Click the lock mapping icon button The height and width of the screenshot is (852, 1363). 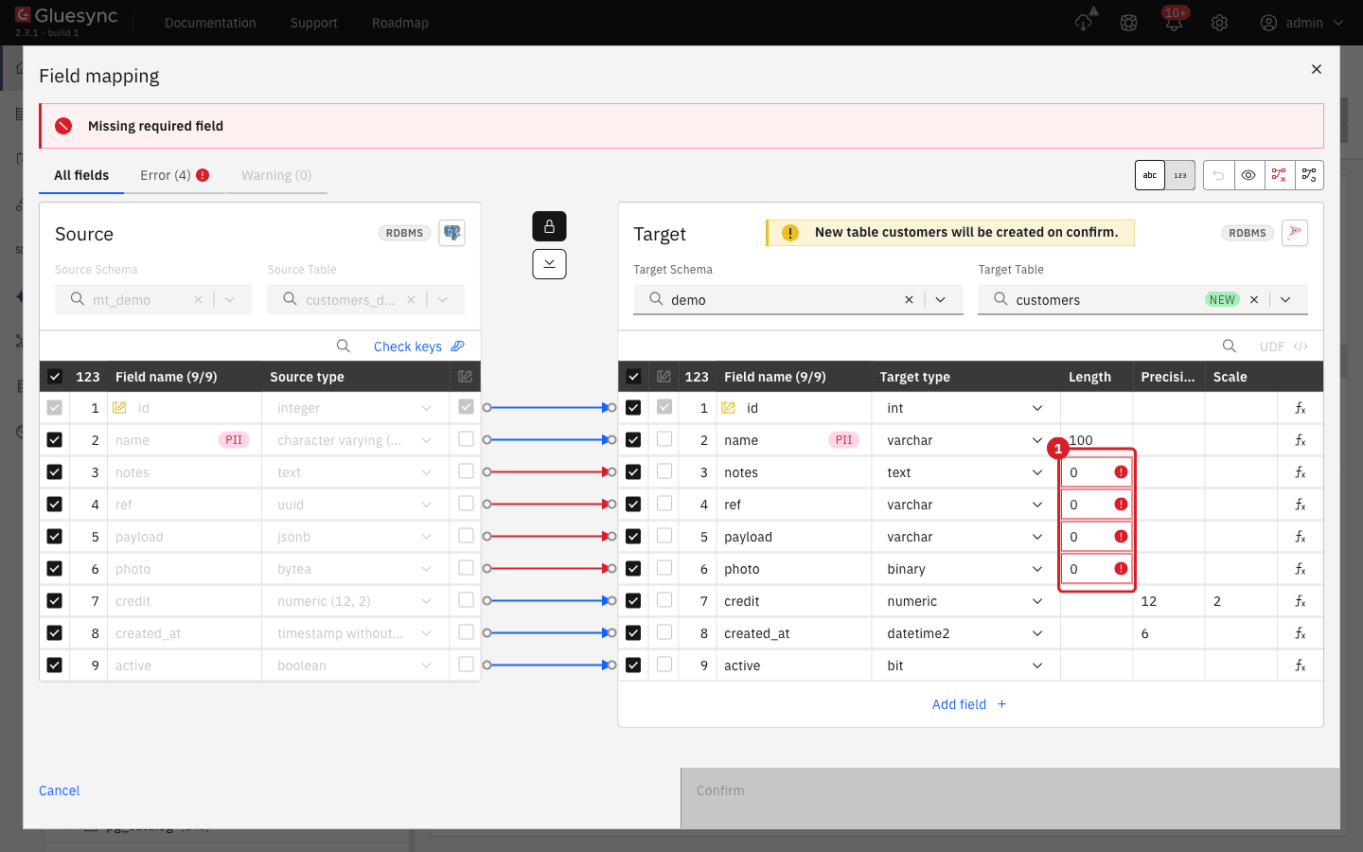point(549,226)
